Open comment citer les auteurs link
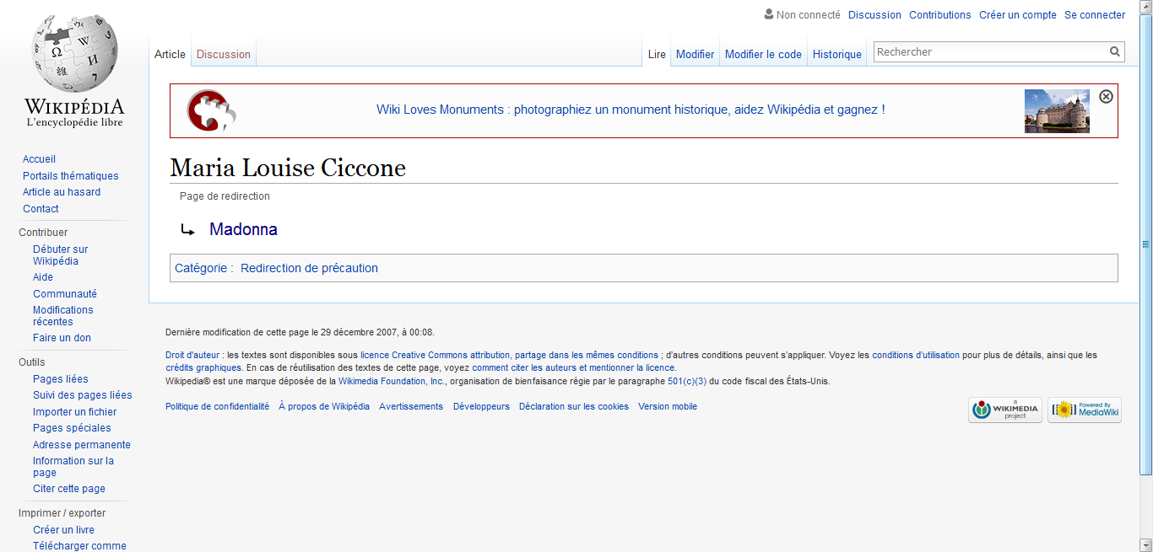Image resolution: width=1153 pixels, height=552 pixels. click(x=573, y=368)
